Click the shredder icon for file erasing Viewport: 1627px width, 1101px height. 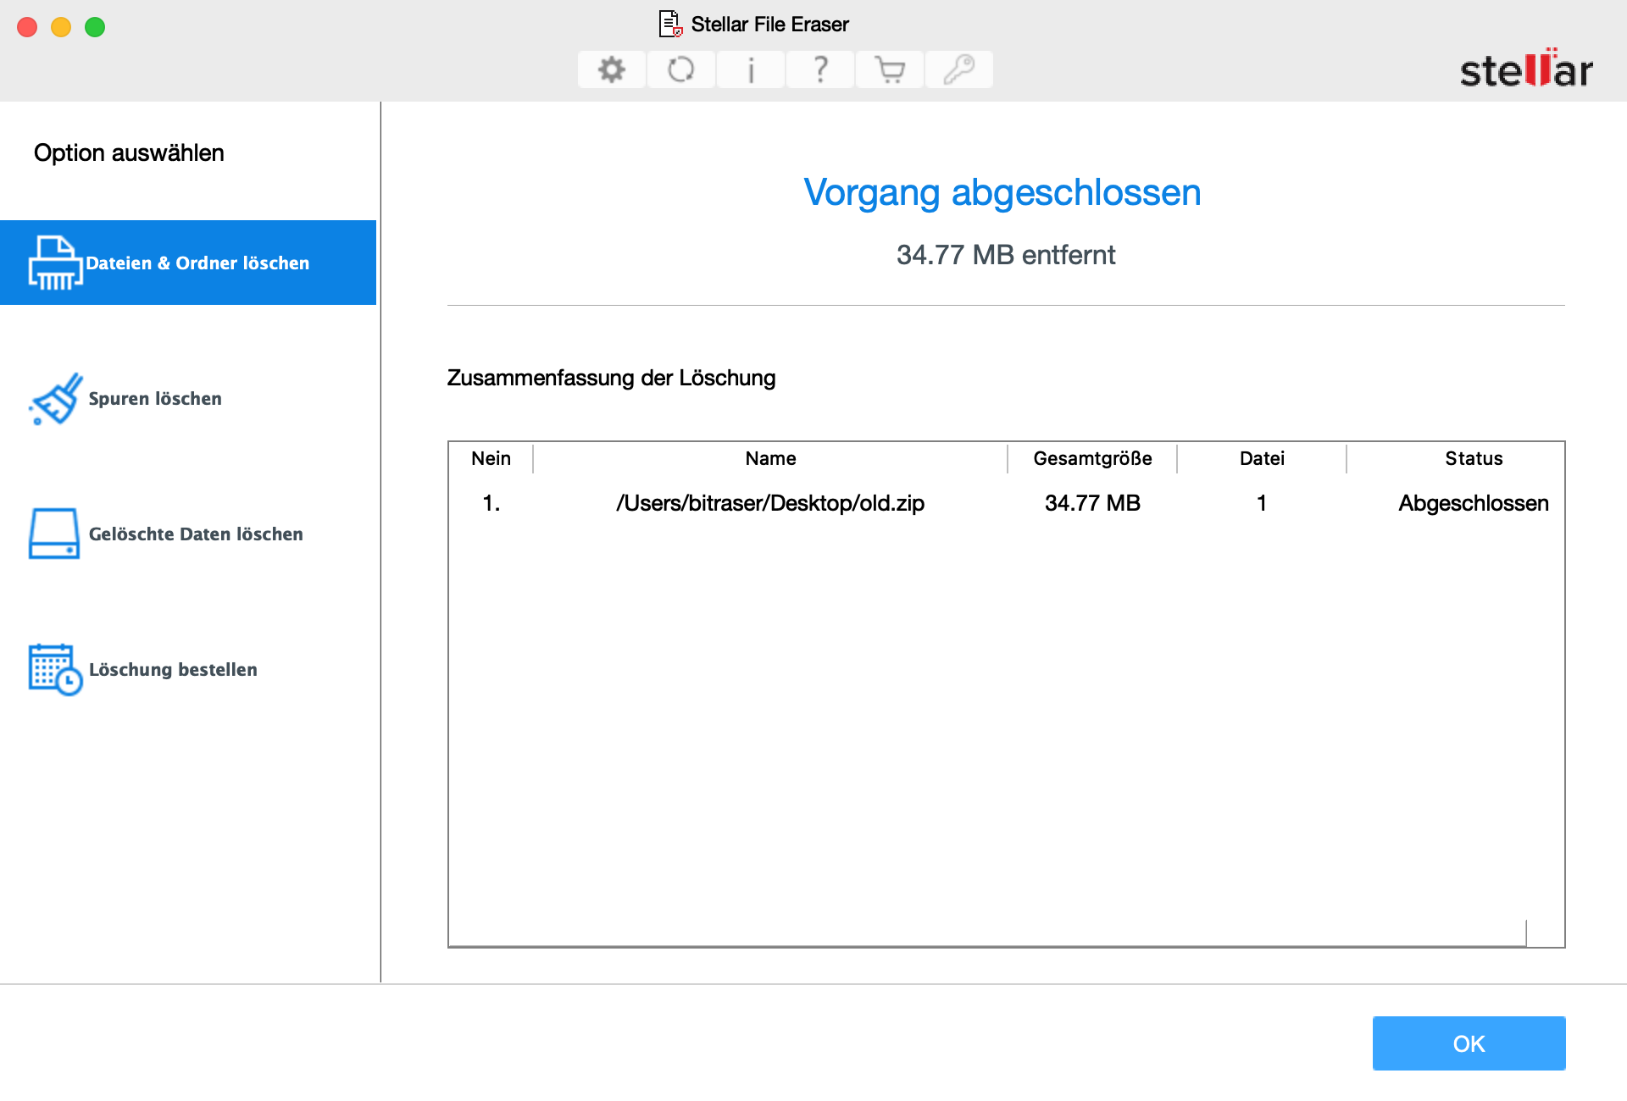click(55, 263)
